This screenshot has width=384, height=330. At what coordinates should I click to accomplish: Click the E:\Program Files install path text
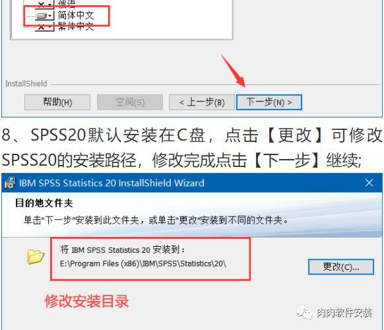point(143,263)
